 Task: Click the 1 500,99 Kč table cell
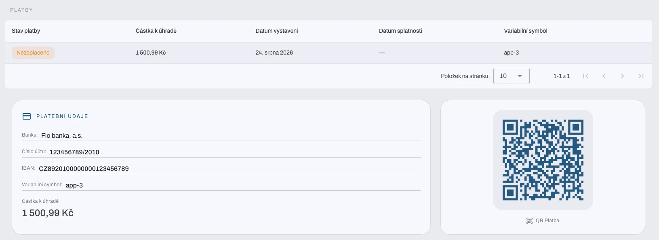click(x=151, y=53)
